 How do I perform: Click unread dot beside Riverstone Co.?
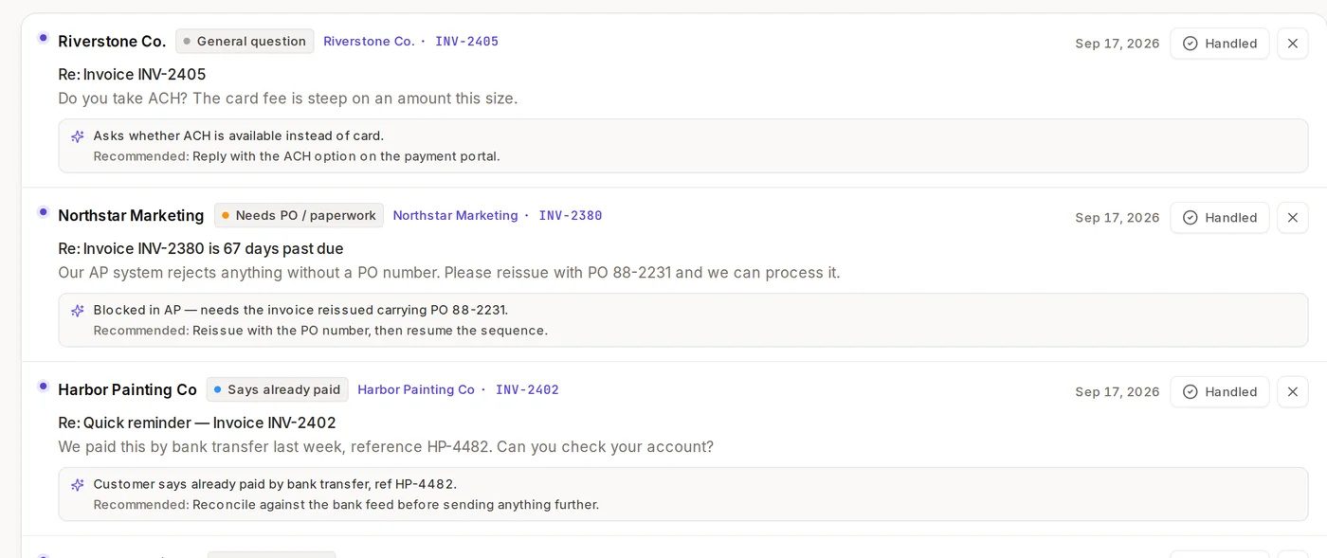[x=43, y=38]
